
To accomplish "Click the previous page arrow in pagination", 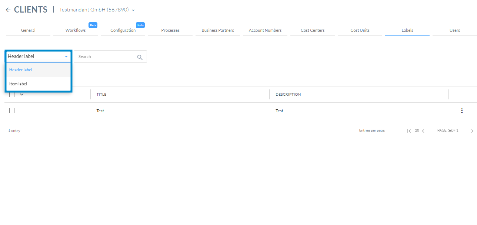I will [423, 130].
